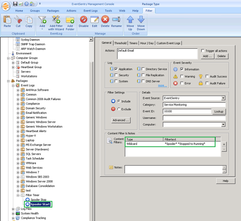Image resolution: width=241 pixels, height=221 pixels.
Task: Open the Home ribbon tab
Action: (19, 11)
